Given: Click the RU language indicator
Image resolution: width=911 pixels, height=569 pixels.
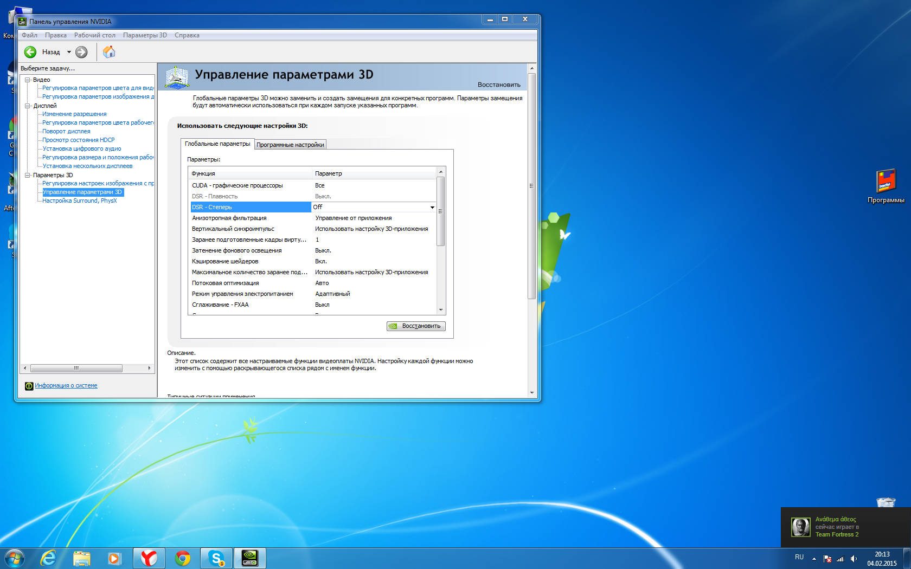Looking at the screenshot, I should click(799, 557).
